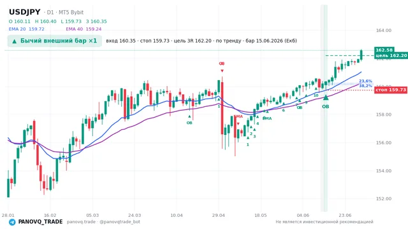Open the panovq.trade website link
Viewport: 408px width, 229px height.
[81, 222]
